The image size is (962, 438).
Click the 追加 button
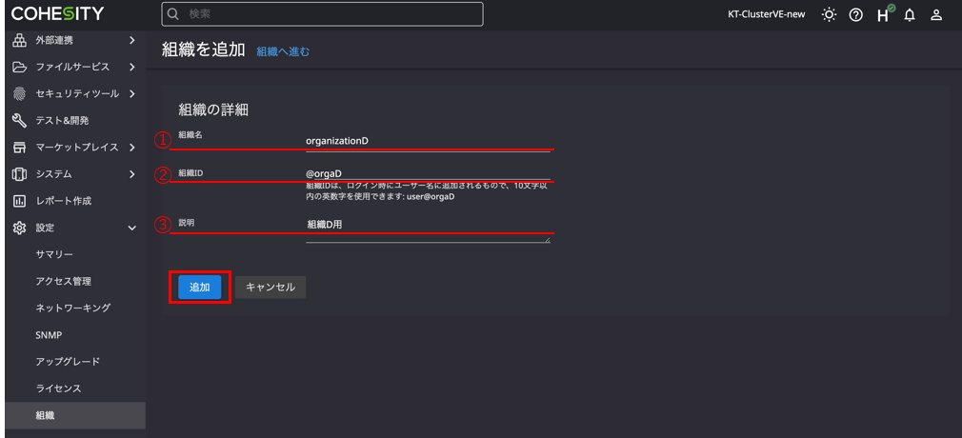pos(199,288)
